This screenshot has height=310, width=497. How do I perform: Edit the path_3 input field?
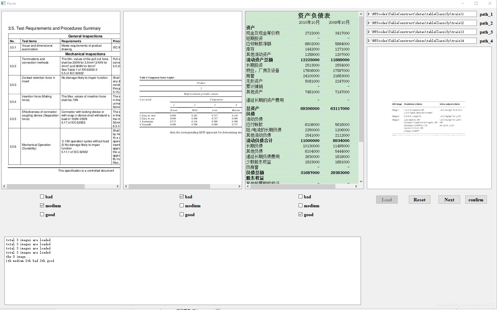[421, 31]
